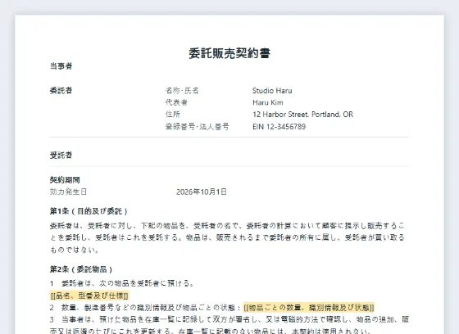Click the 委託者 party label
This screenshot has height=334, width=459.
pos(61,90)
